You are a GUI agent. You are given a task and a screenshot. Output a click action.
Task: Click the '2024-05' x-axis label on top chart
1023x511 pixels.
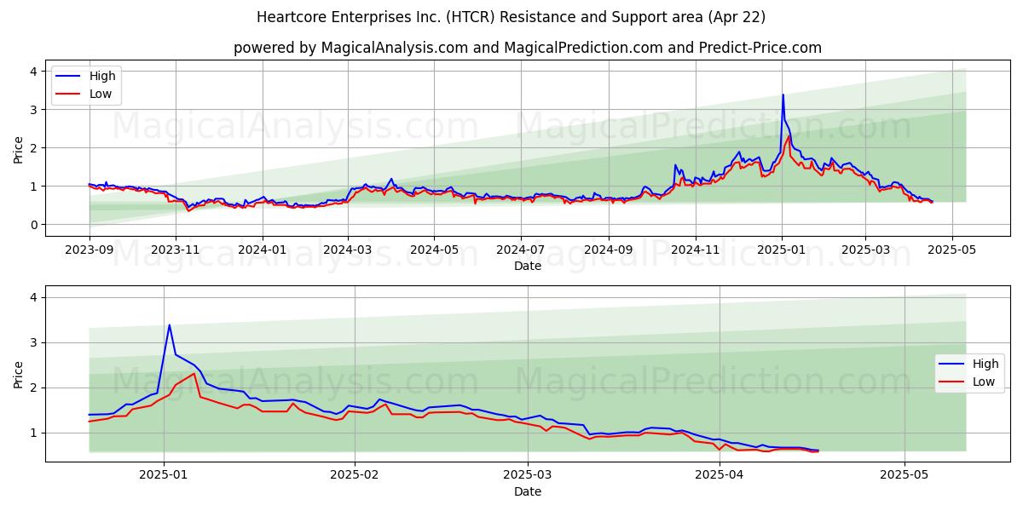[x=434, y=251]
